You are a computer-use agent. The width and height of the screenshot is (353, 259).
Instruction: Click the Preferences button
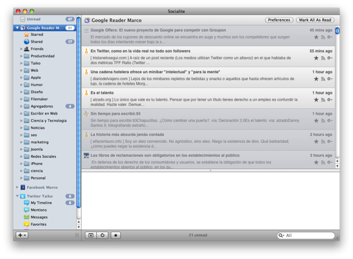click(279, 20)
